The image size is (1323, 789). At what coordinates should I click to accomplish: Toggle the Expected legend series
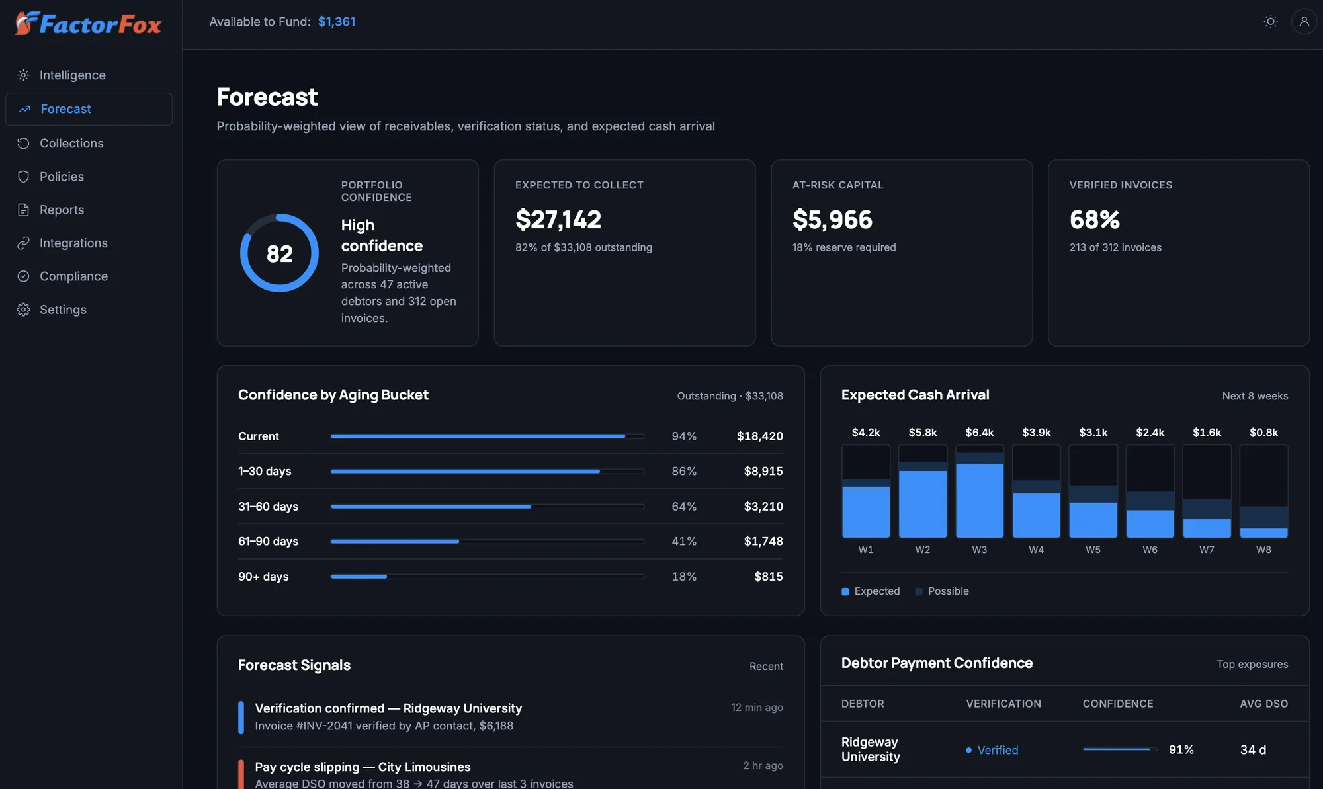871,591
